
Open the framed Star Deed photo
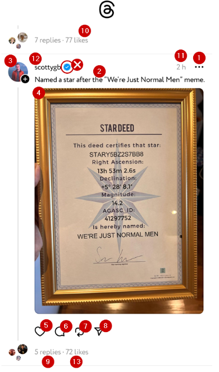(x=119, y=201)
